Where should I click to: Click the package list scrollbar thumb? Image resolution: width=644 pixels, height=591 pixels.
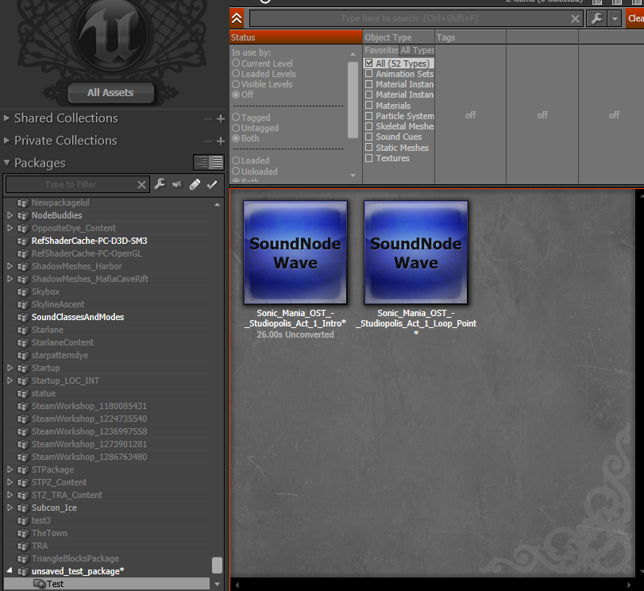click(x=217, y=565)
